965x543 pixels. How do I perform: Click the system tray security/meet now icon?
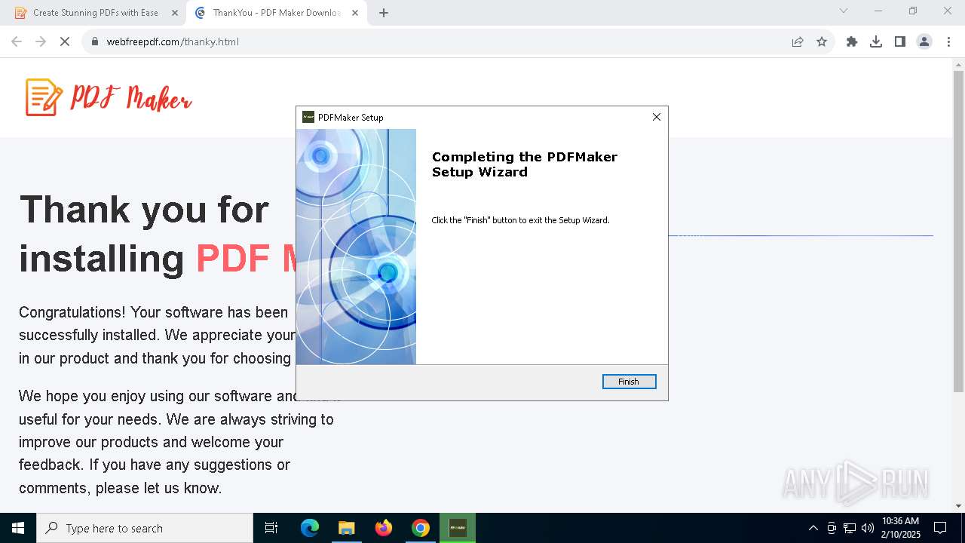point(832,528)
